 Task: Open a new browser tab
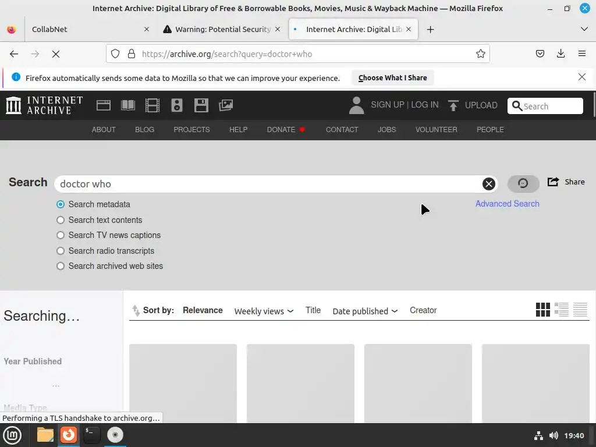click(x=430, y=29)
